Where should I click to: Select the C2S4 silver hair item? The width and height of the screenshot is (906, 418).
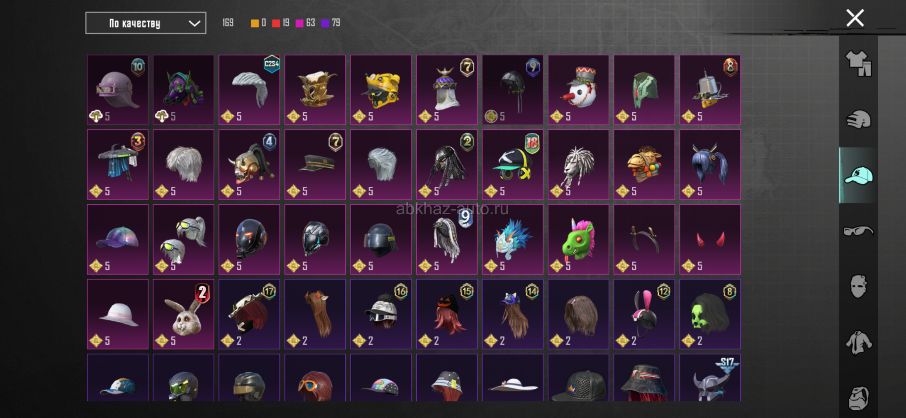tap(249, 90)
